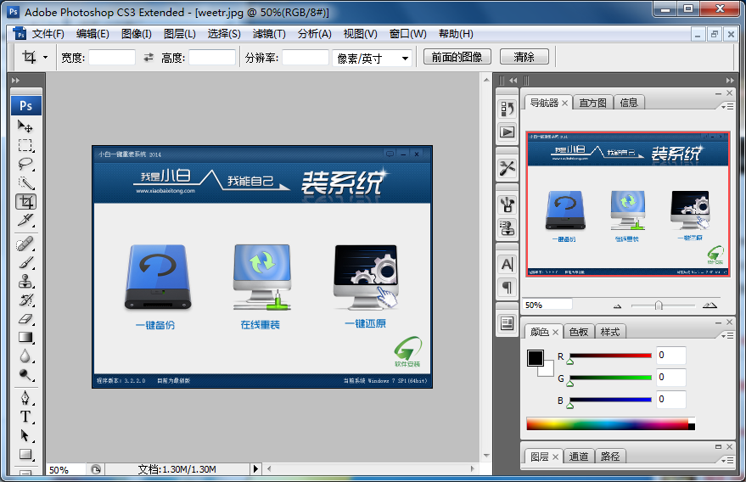Click the status bar 50% zoom field
746x482 pixels.
[x=65, y=469]
